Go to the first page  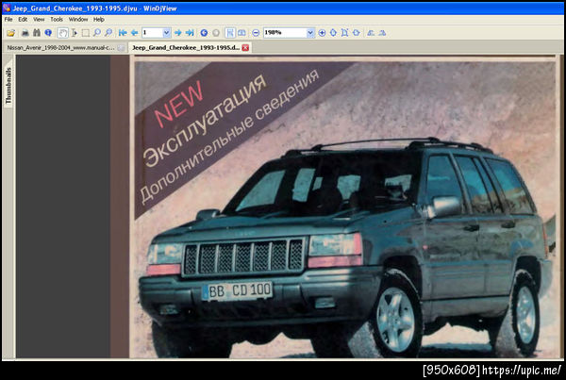(x=123, y=33)
